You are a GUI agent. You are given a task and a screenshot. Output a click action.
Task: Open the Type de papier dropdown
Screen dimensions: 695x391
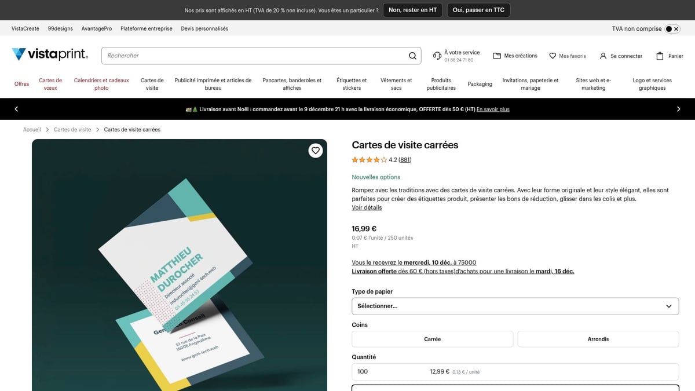515,306
